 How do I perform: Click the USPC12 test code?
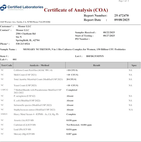click(x=4, y=90)
